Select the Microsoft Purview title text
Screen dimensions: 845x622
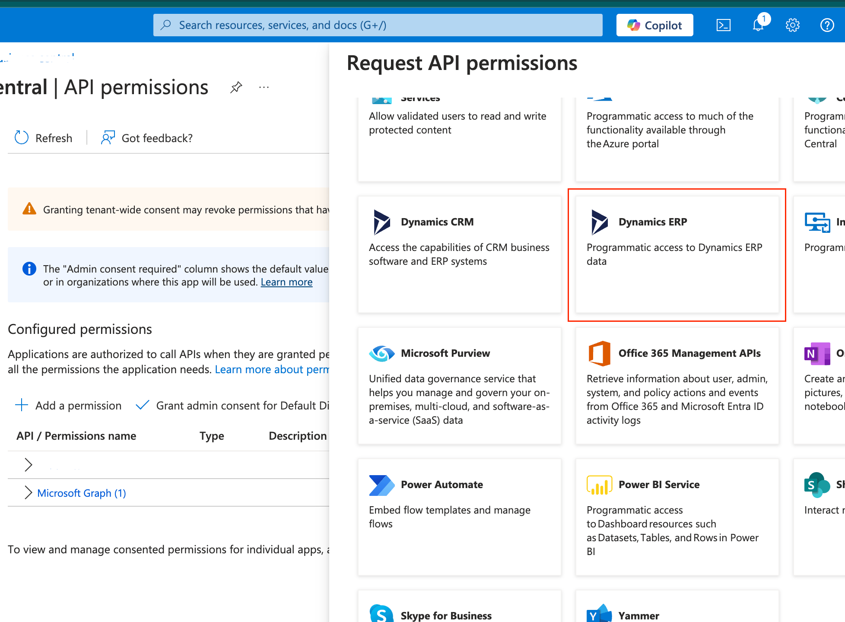click(445, 353)
